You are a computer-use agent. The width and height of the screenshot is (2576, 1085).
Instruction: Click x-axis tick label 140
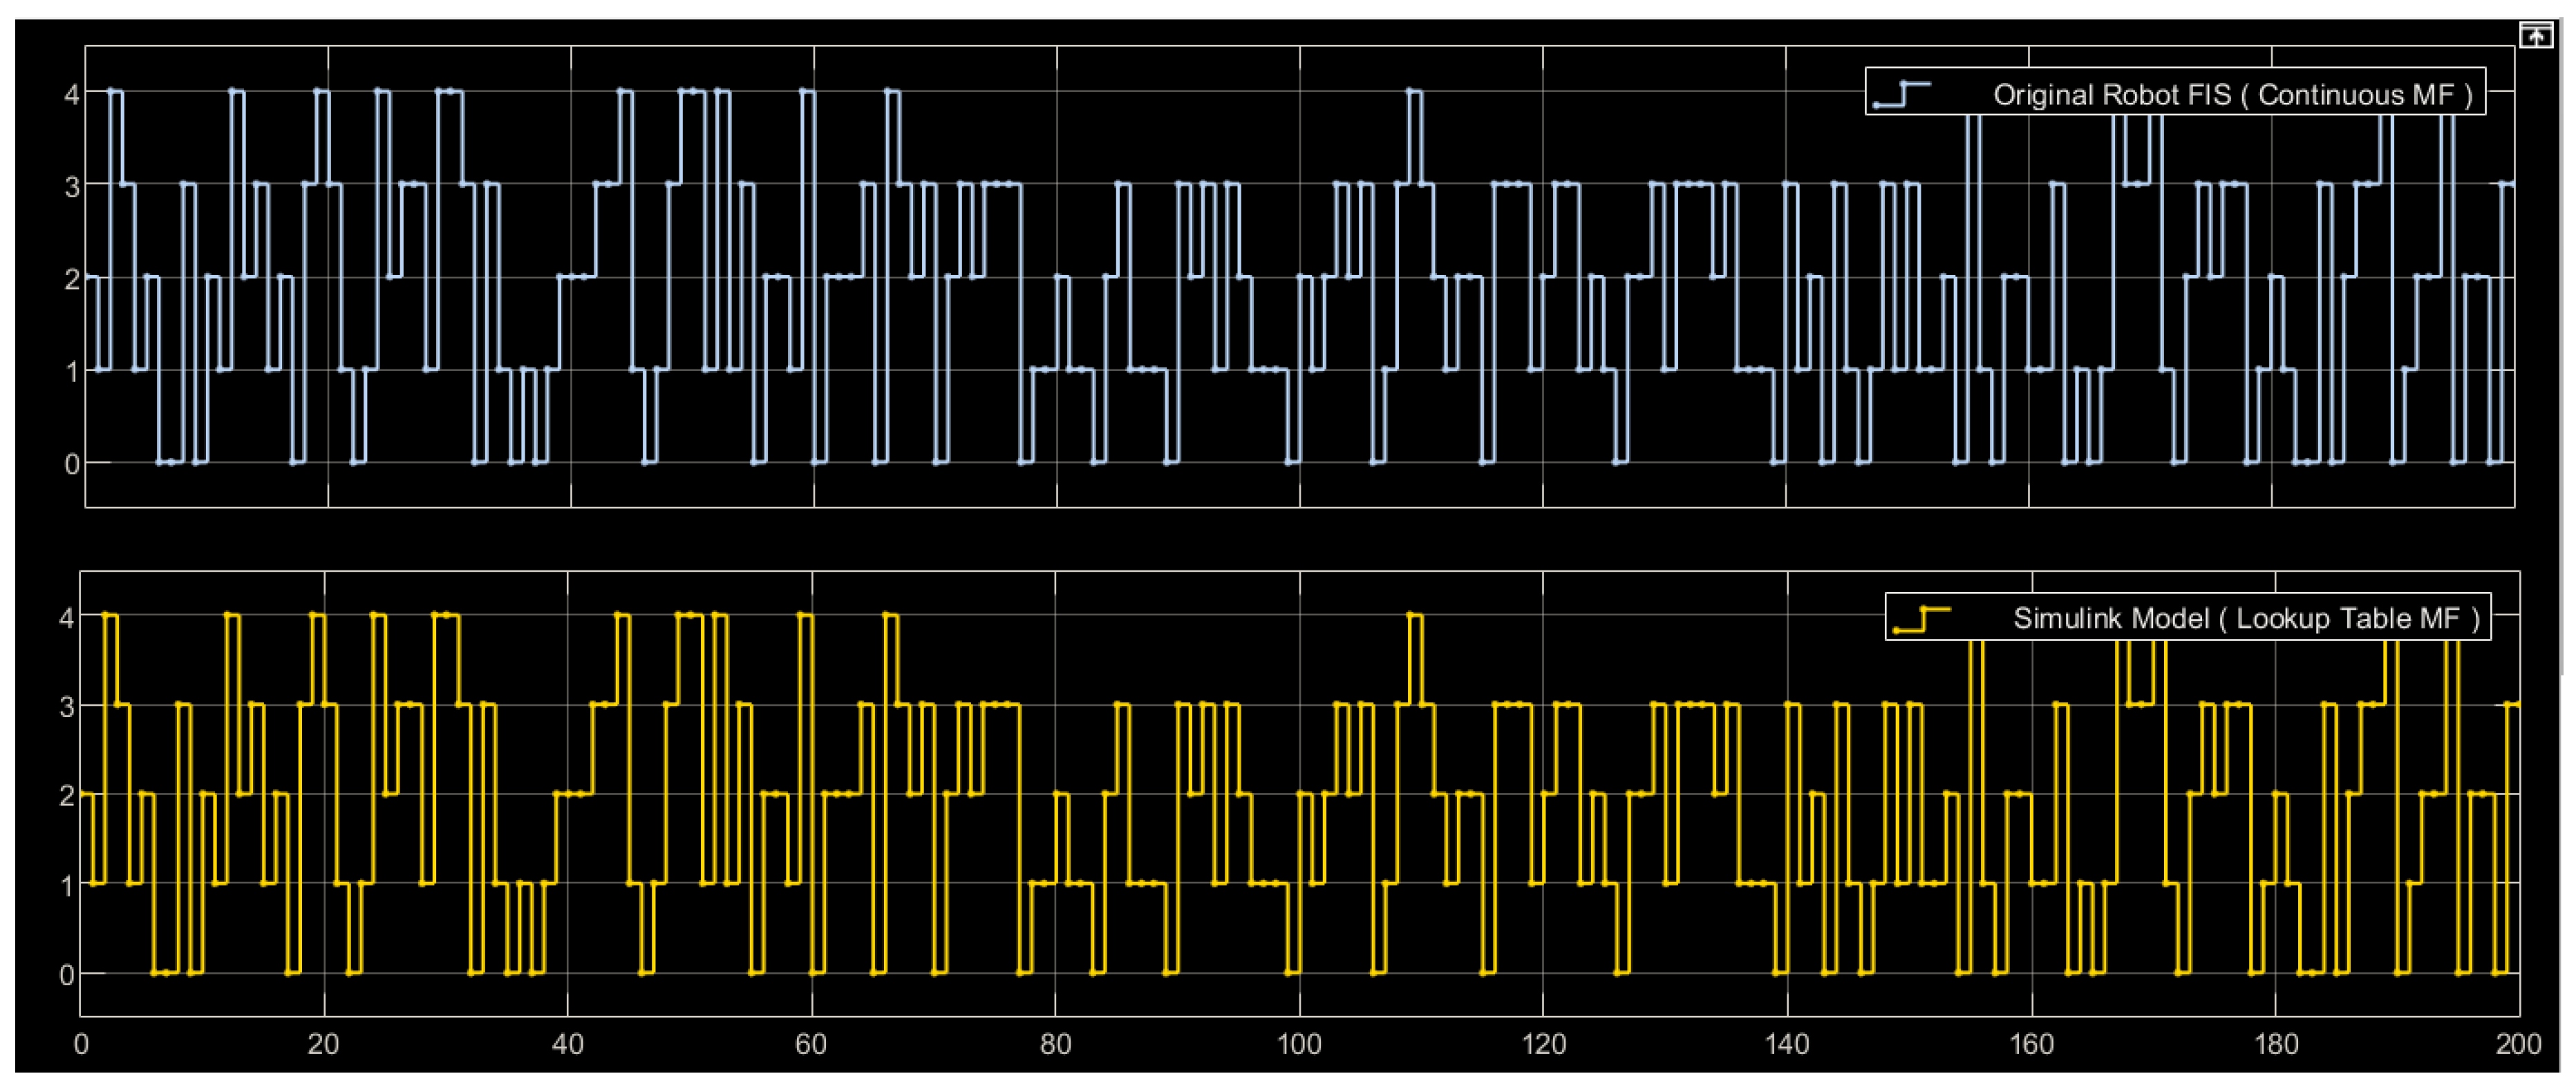pyautogui.click(x=1786, y=1044)
